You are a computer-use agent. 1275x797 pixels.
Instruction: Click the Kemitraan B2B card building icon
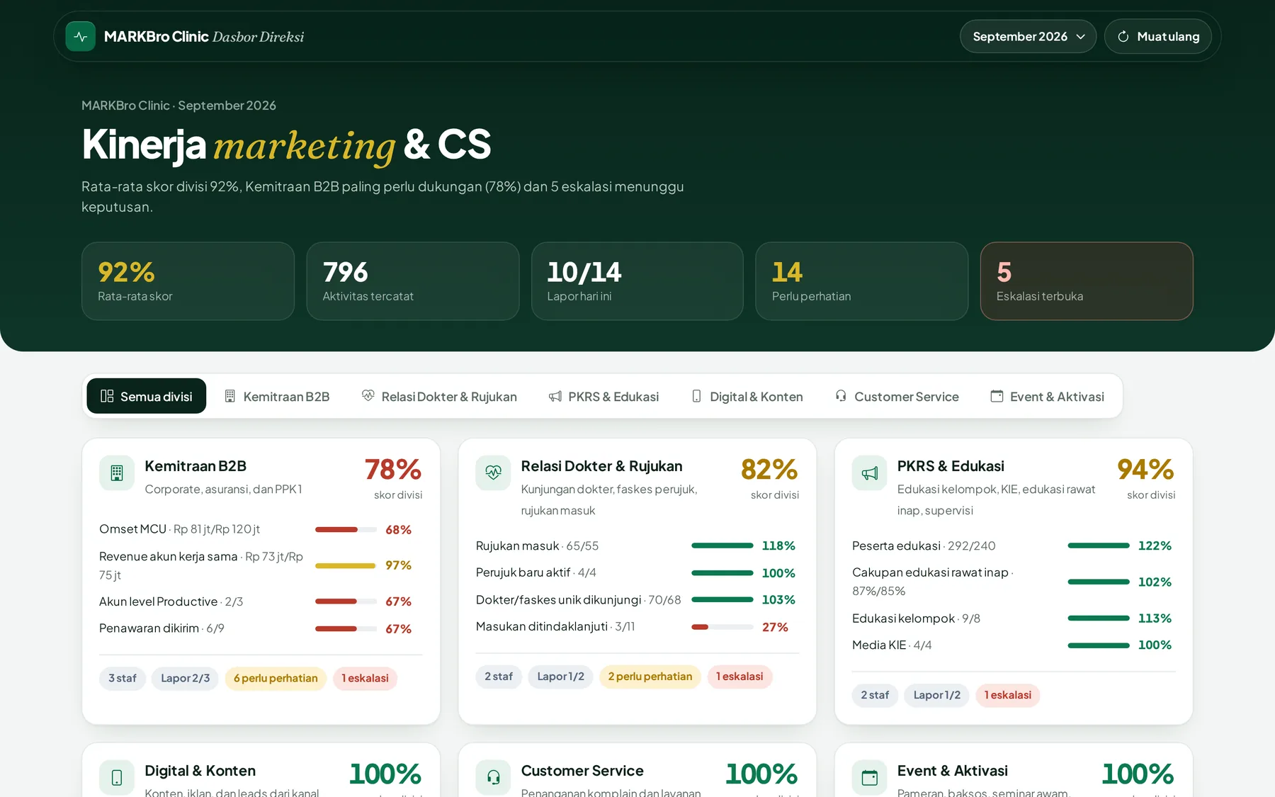(117, 473)
